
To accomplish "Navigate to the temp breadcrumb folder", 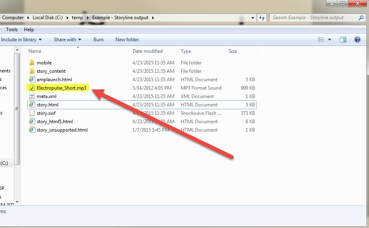I will tap(78, 18).
